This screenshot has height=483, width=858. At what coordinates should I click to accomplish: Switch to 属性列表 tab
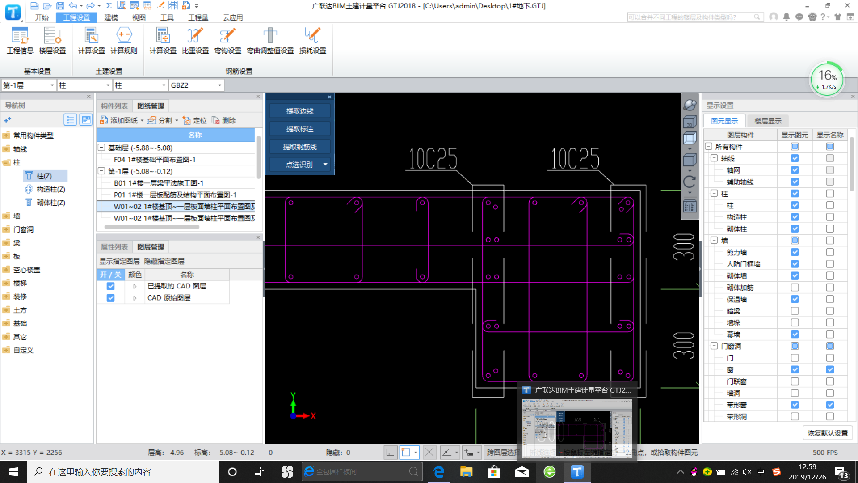pos(114,247)
